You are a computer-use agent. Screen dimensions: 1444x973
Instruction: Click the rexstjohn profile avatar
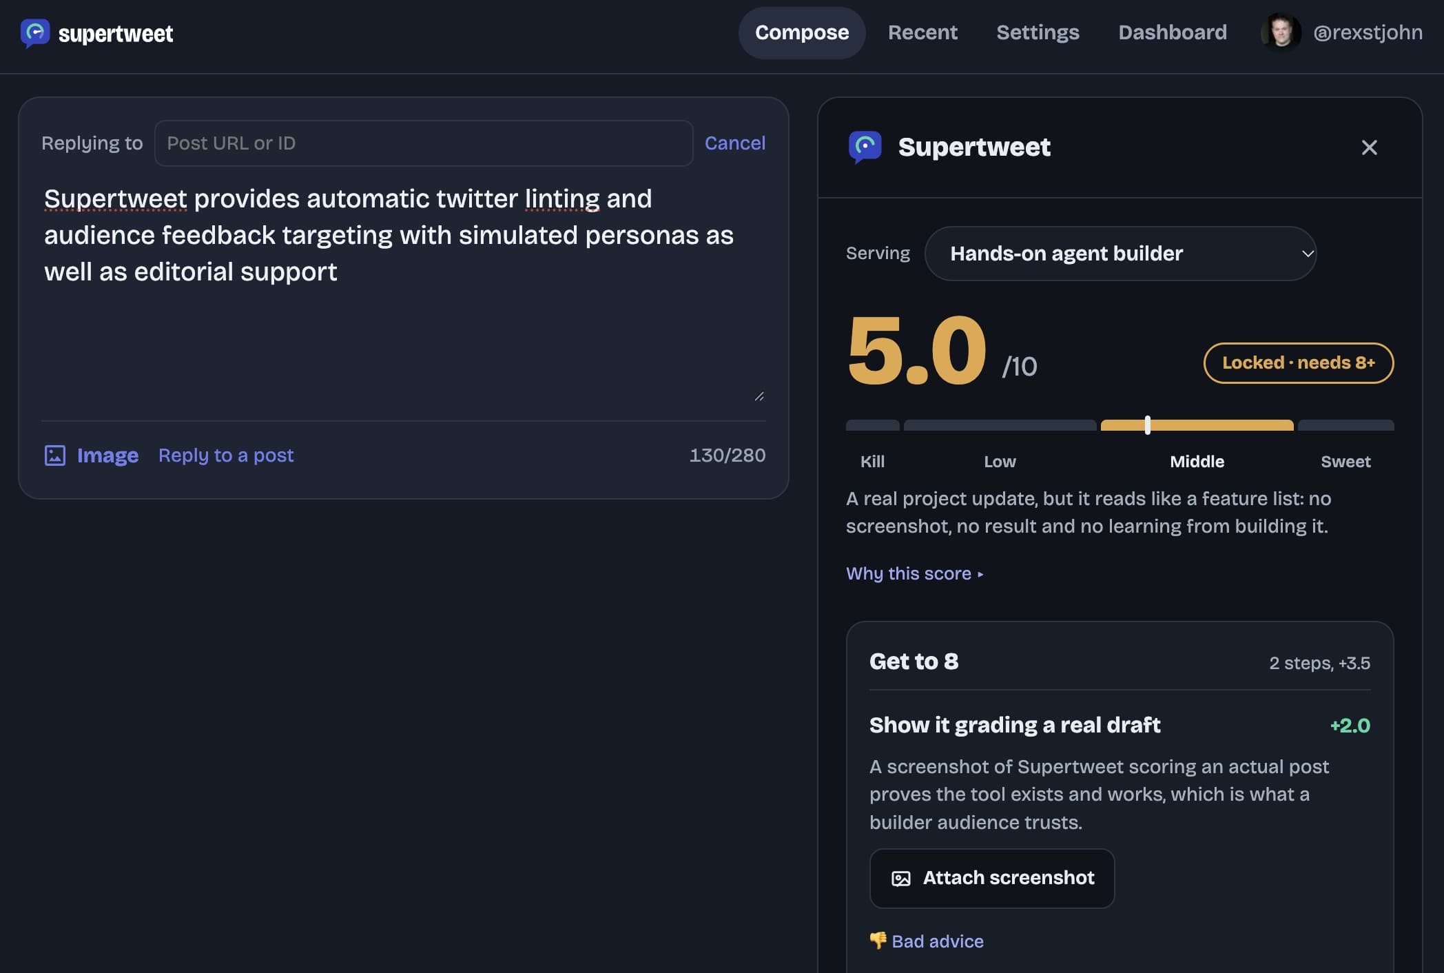[1281, 32]
